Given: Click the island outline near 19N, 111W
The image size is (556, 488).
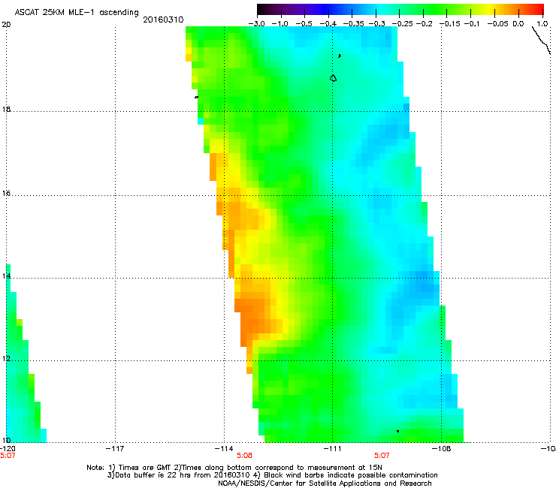Looking at the screenshot, I should coord(333,78).
